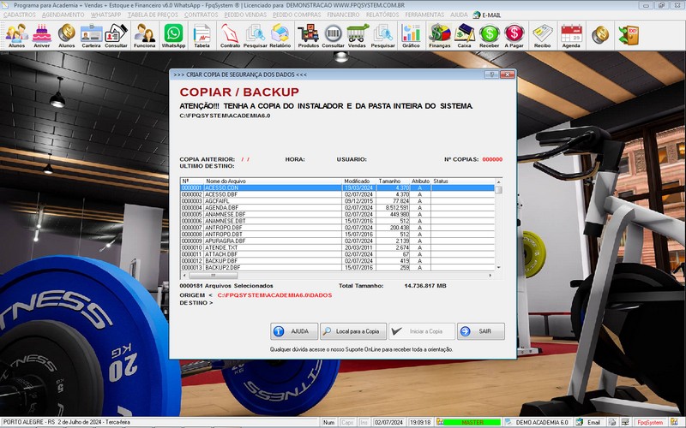The width and height of the screenshot is (686, 428).
Task: Click the Nome do Arquivo column header
Action: [x=273, y=181]
